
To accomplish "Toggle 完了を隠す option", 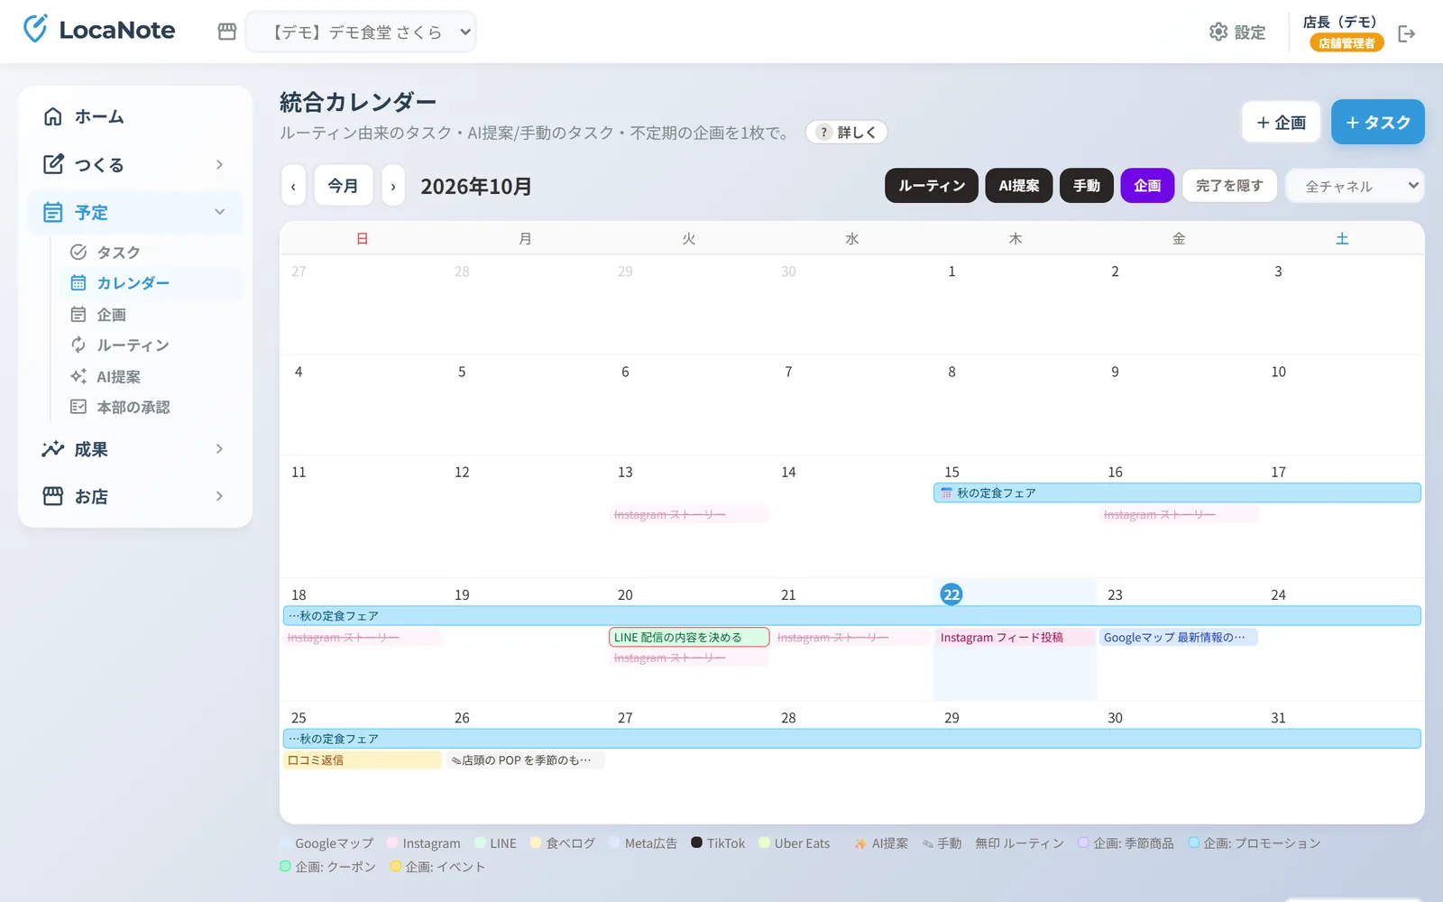I will click(x=1229, y=186).
